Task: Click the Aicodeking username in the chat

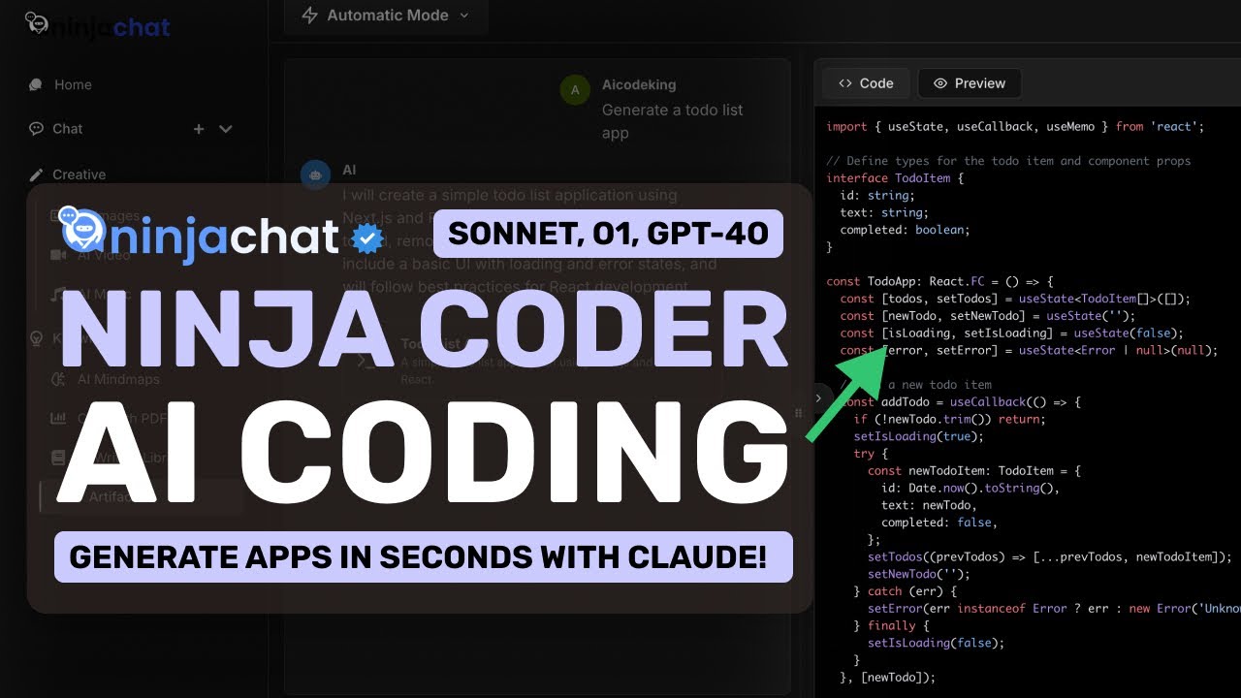Action: pos(639,84)
